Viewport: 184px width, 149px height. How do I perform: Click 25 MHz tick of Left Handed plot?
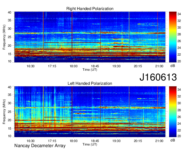(x=9, y=112)
